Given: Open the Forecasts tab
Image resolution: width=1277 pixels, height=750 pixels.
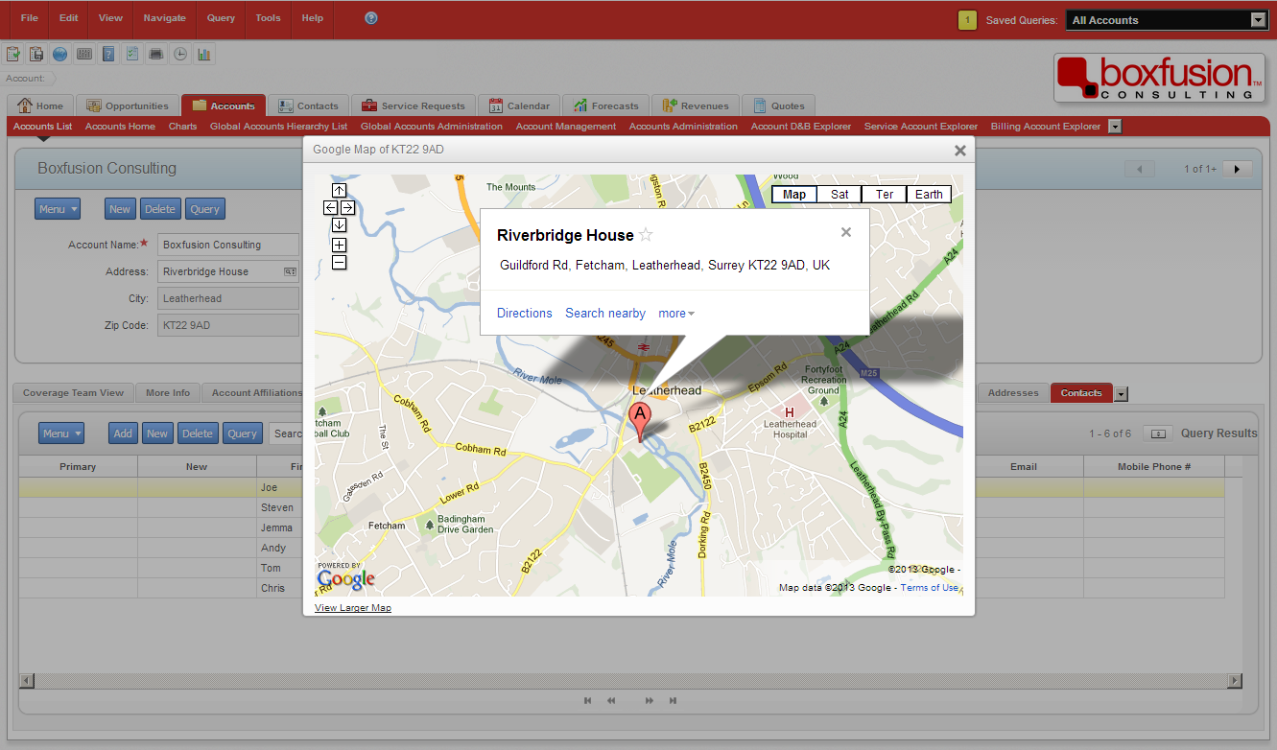Looking at the screenshot, I should click(x=605, y=105).
